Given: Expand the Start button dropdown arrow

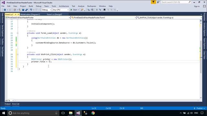Looking at the screenshot, I should (78, 10).
